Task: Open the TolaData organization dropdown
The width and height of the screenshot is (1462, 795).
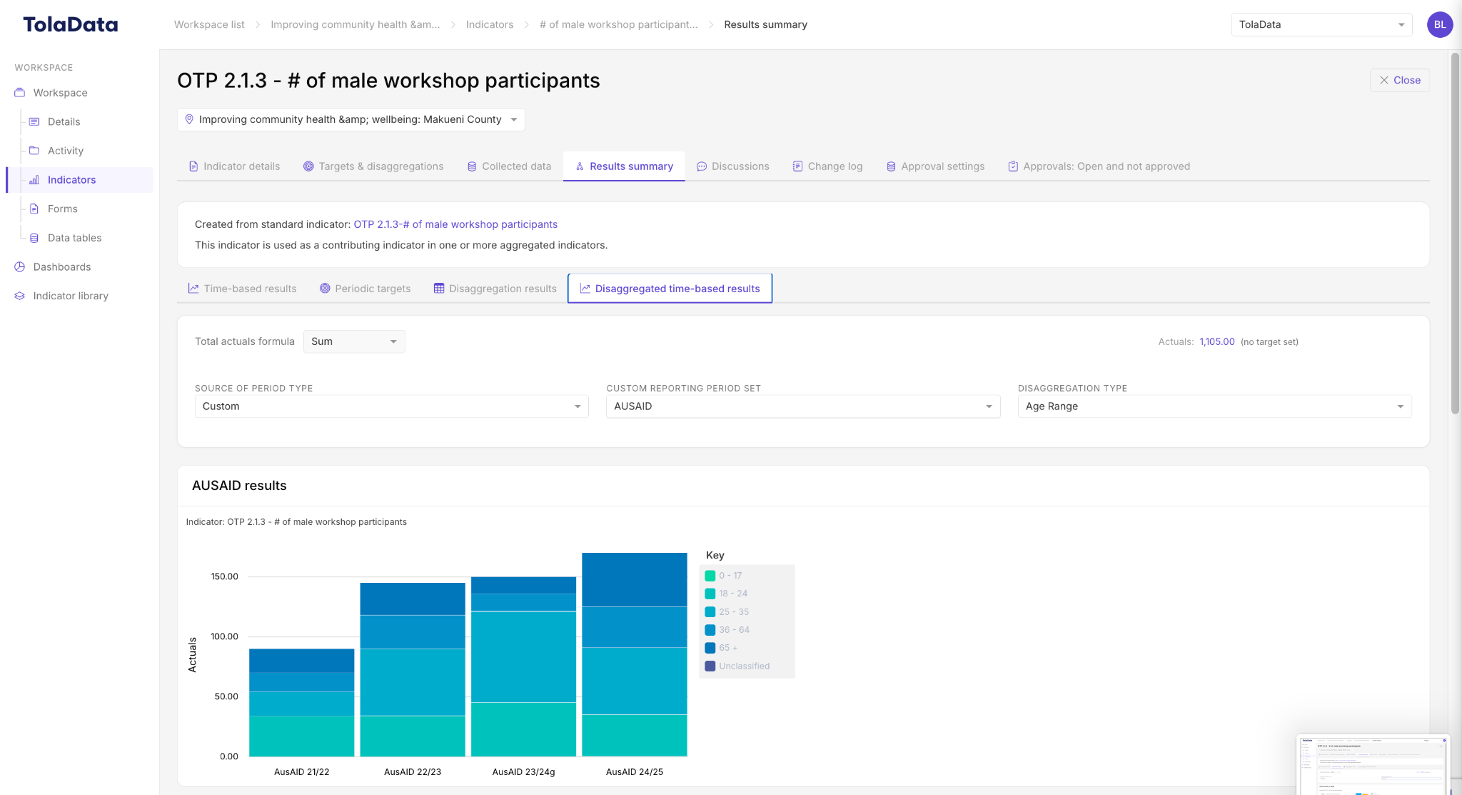Action: [1321, 24]
